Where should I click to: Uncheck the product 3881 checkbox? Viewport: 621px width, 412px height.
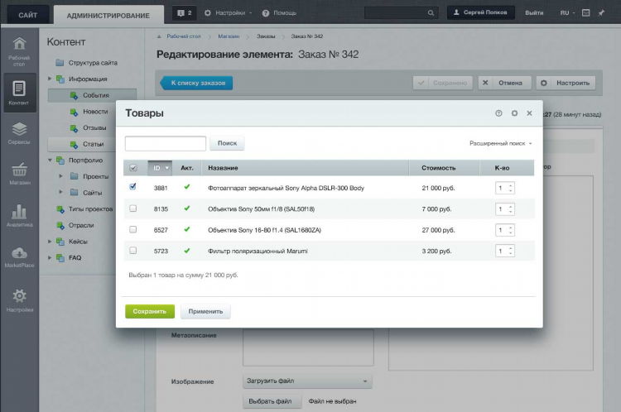pyautogui.click(x=133, y=186)
